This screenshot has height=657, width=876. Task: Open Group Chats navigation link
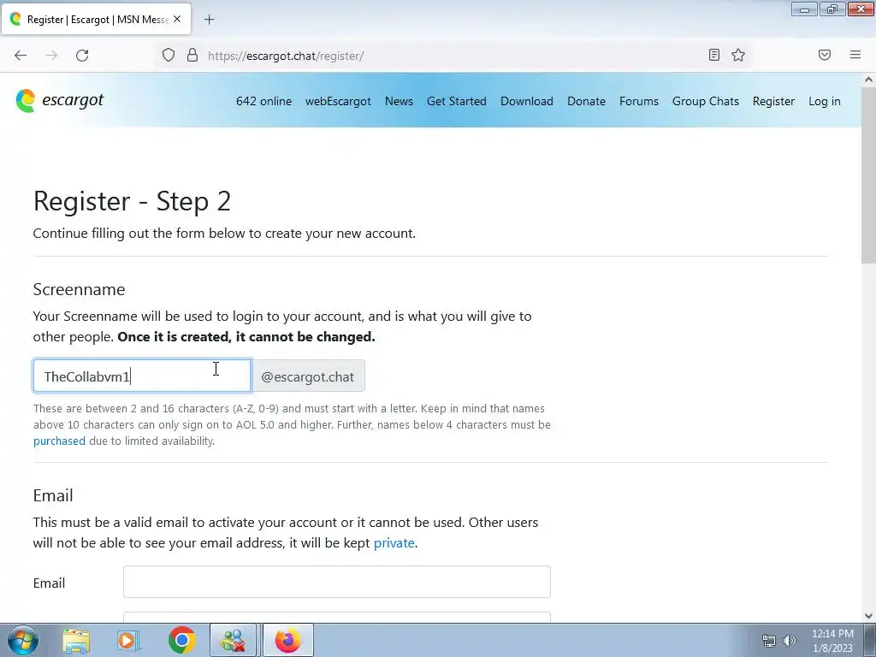[x=705, y=101]
